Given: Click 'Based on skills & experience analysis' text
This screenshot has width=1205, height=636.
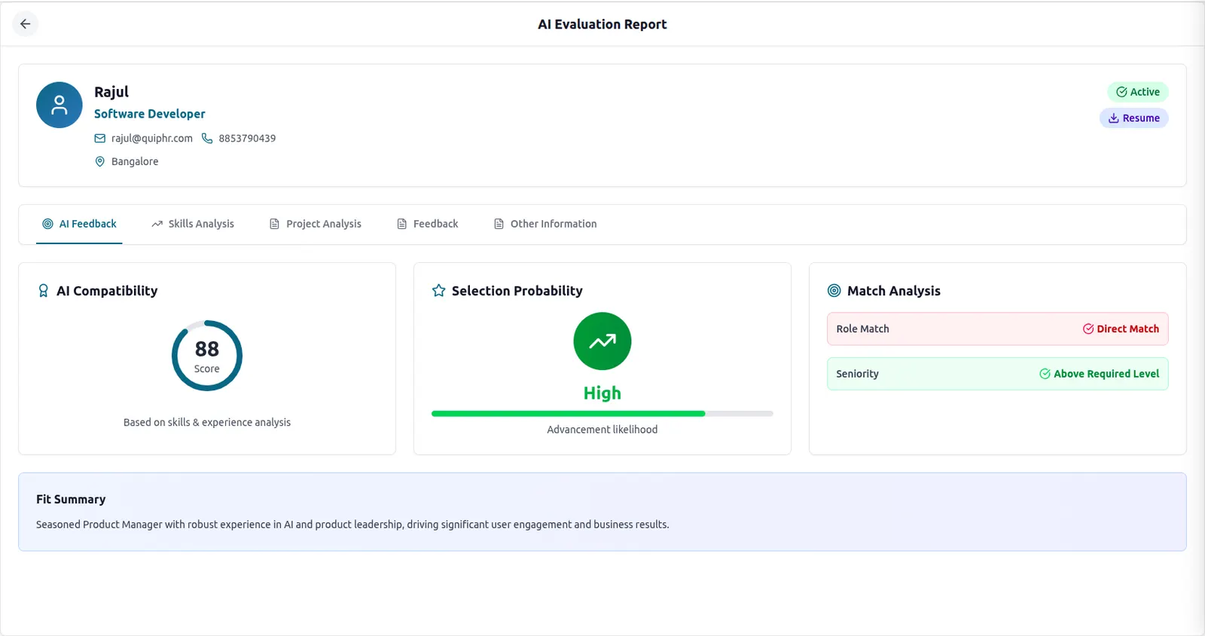Looking at the screenshot, I should tap(207, 423).
